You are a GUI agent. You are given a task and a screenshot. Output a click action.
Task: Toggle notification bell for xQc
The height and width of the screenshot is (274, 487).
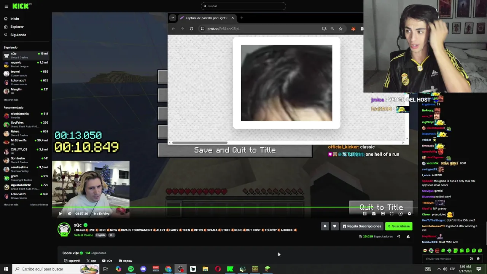pos(325,226)
